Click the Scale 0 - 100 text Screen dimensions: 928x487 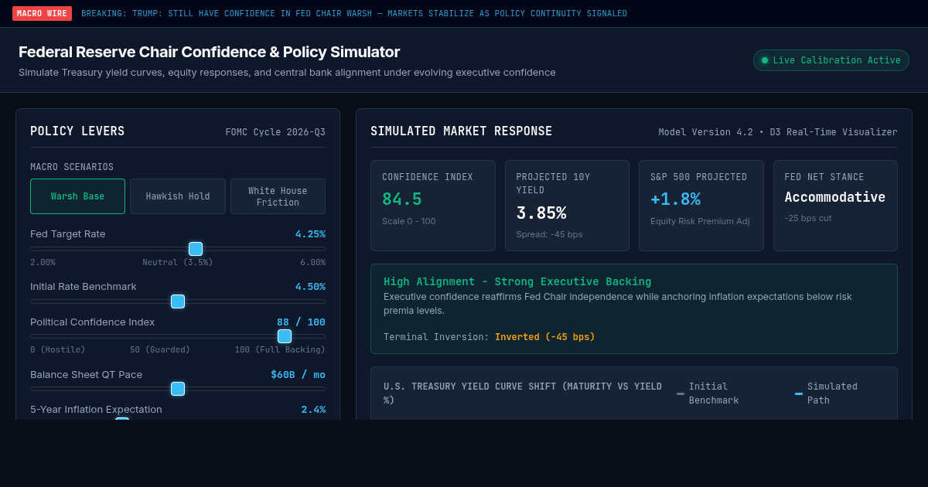click(409, 221)
